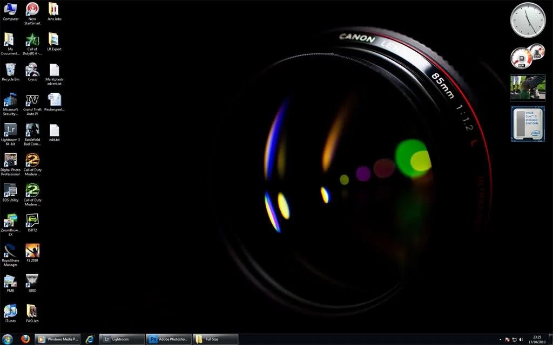Open the Full Size folder taskbar window

pos(215,340)
